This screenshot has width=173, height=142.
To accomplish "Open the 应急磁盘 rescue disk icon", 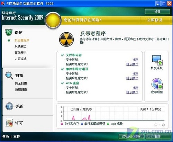I will pyautogui.click(x=157, y=83).
